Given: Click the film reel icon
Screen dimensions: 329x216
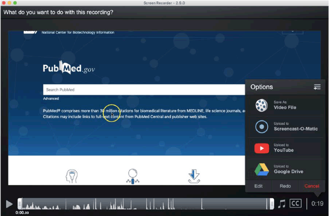Looking at the screenshot, I should pos(261,105).
